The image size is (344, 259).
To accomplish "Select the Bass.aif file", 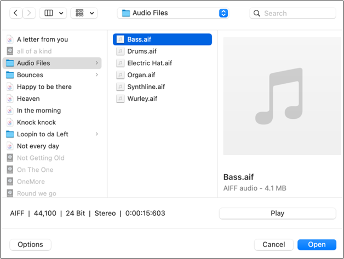I will click(x=162, y=39).
